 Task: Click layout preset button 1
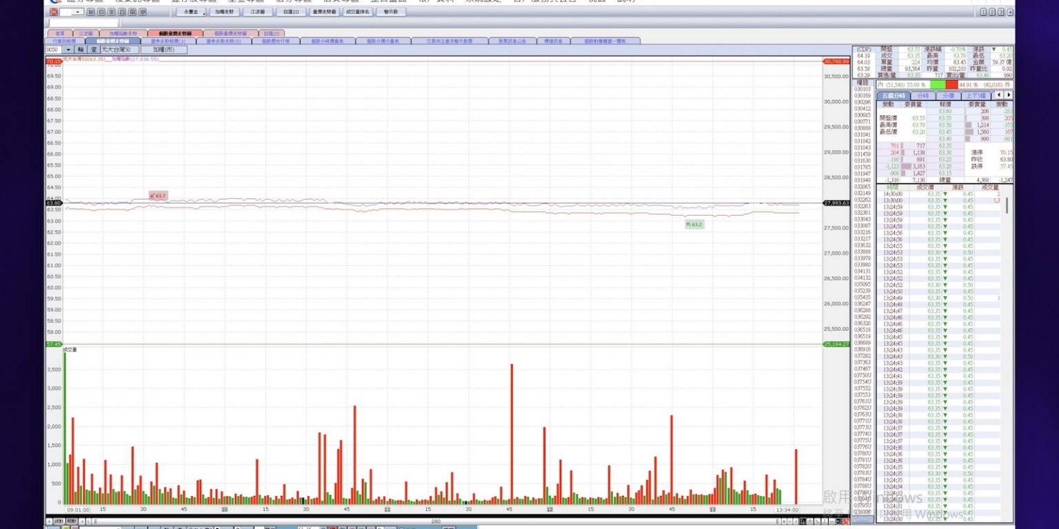pyautogui.click(x=983, y=12)
